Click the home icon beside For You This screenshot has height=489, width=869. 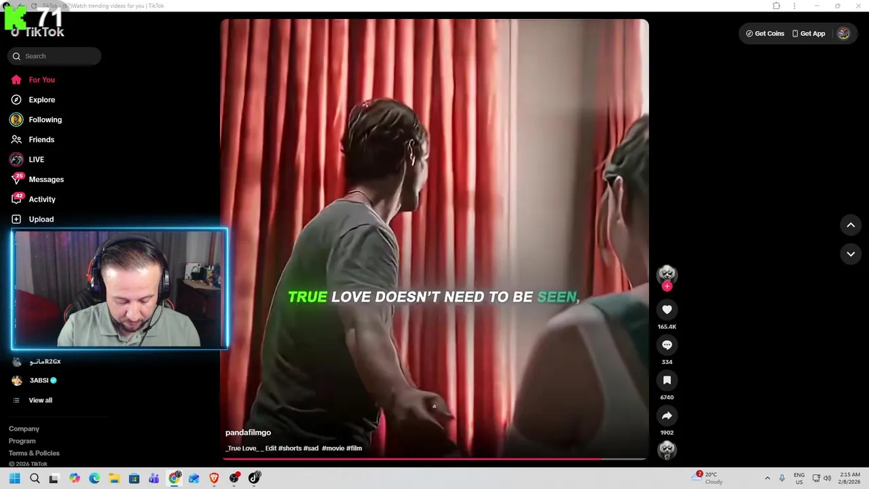pos(16,79)
